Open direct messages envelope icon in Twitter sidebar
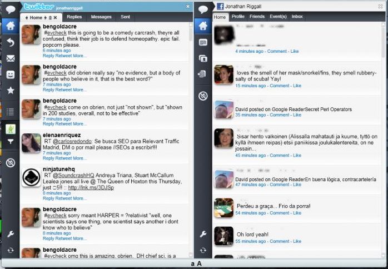This screenshot has width=388, height=269. (x=9, y=58)
